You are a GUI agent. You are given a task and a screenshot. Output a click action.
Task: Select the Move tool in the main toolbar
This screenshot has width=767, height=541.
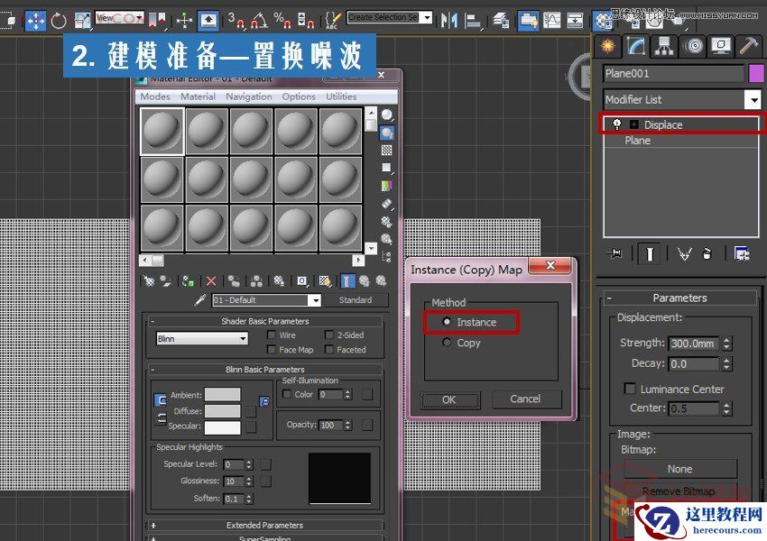click(x=34, y=15)
